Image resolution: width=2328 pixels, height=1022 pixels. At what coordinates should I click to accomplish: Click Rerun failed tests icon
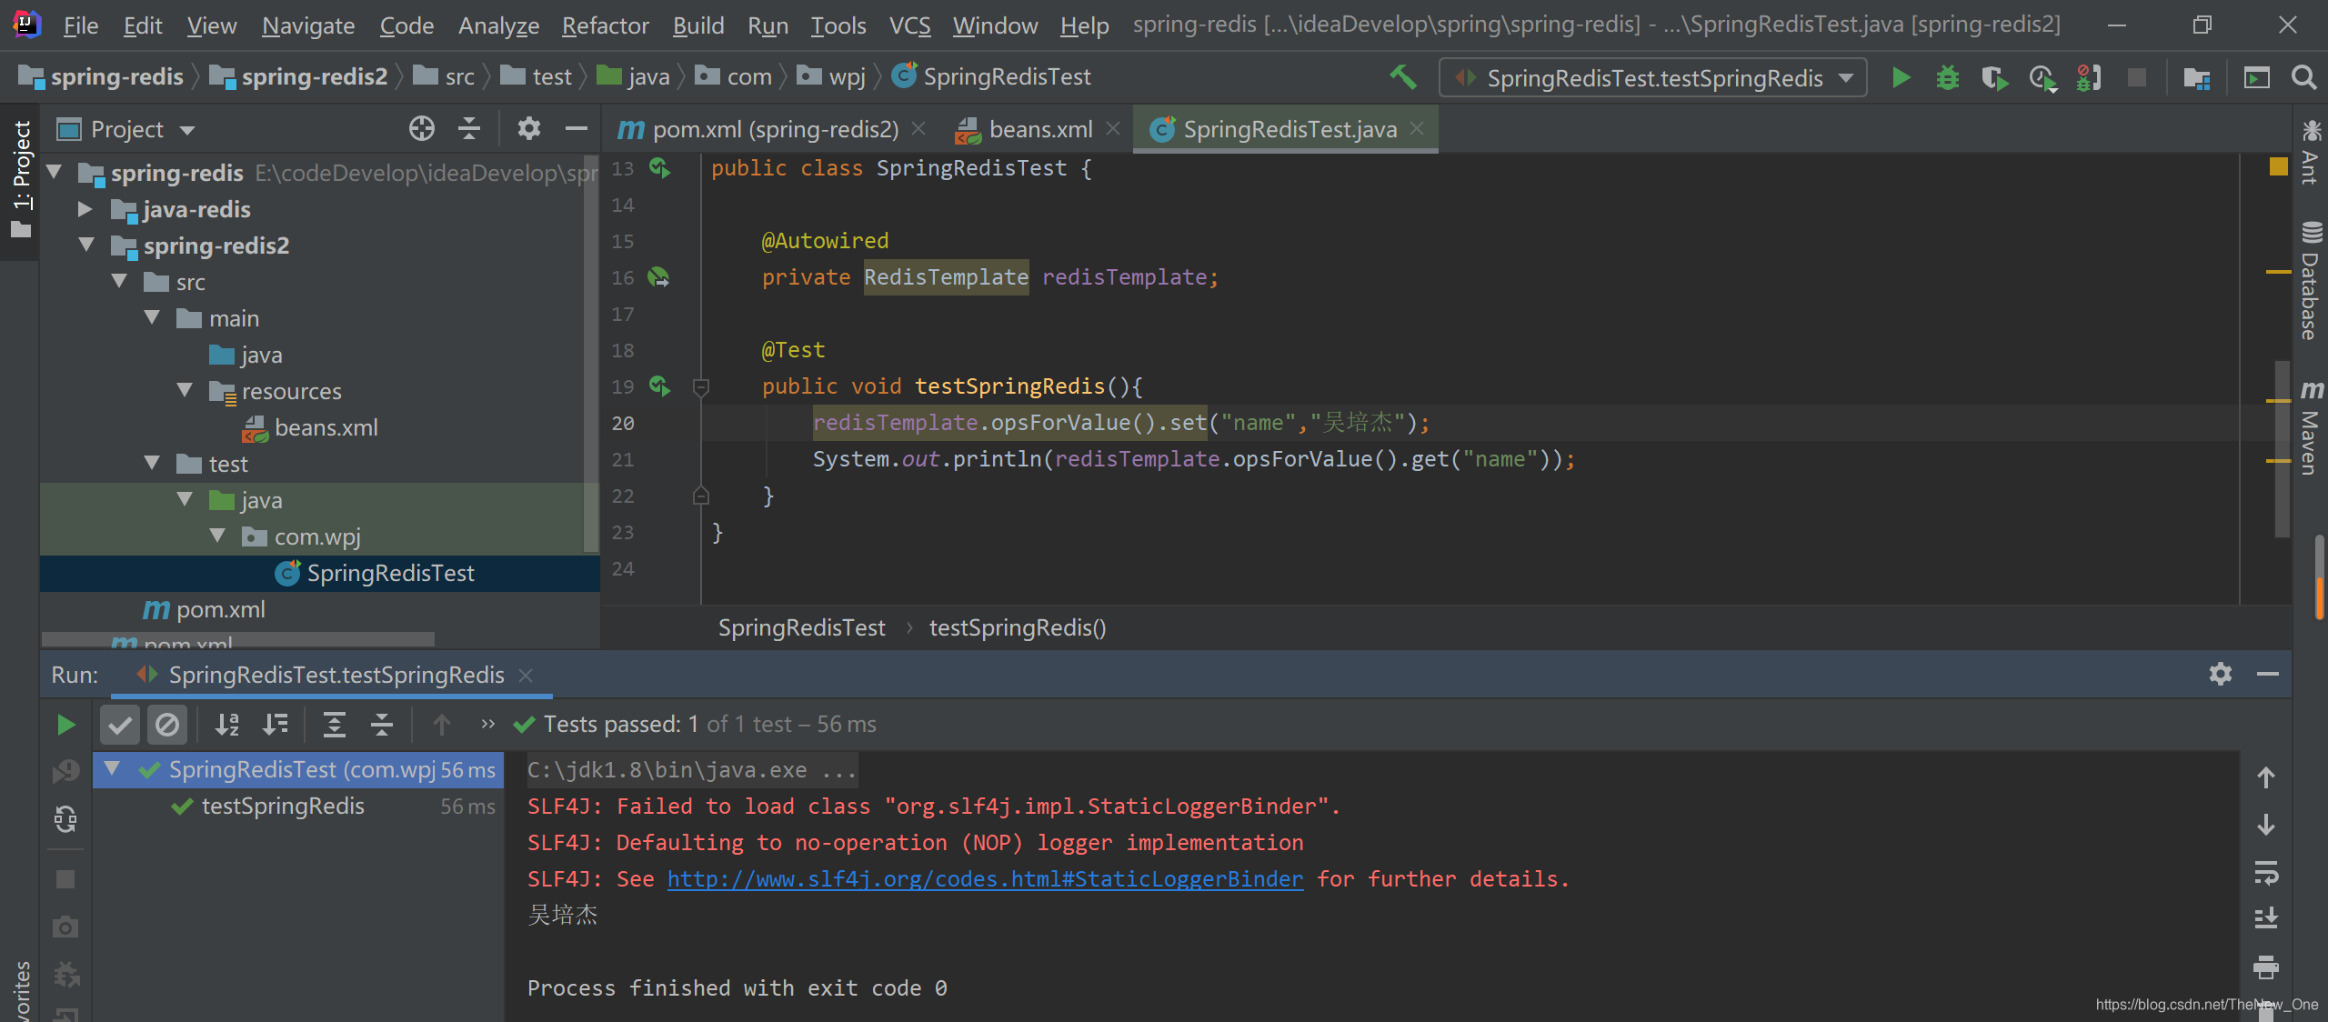pos(65,772)
